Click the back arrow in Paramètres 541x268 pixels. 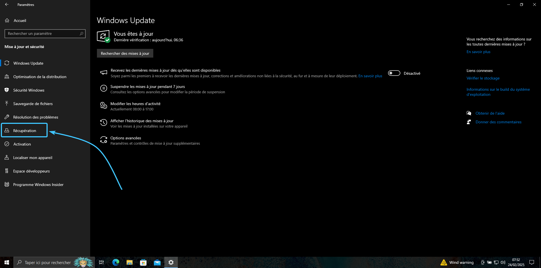click(x=7, y=4)
